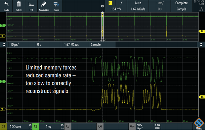Open C2 1 V/ vertical scale
The image size is (205, 130).
52,126
